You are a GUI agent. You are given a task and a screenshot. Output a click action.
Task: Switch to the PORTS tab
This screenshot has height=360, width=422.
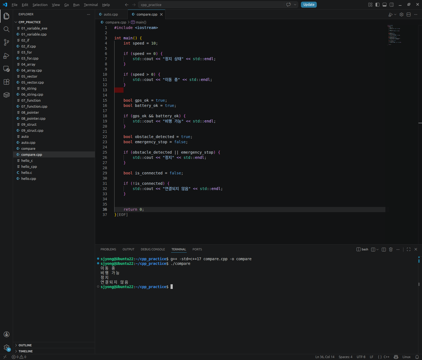[x=197, y=249]
